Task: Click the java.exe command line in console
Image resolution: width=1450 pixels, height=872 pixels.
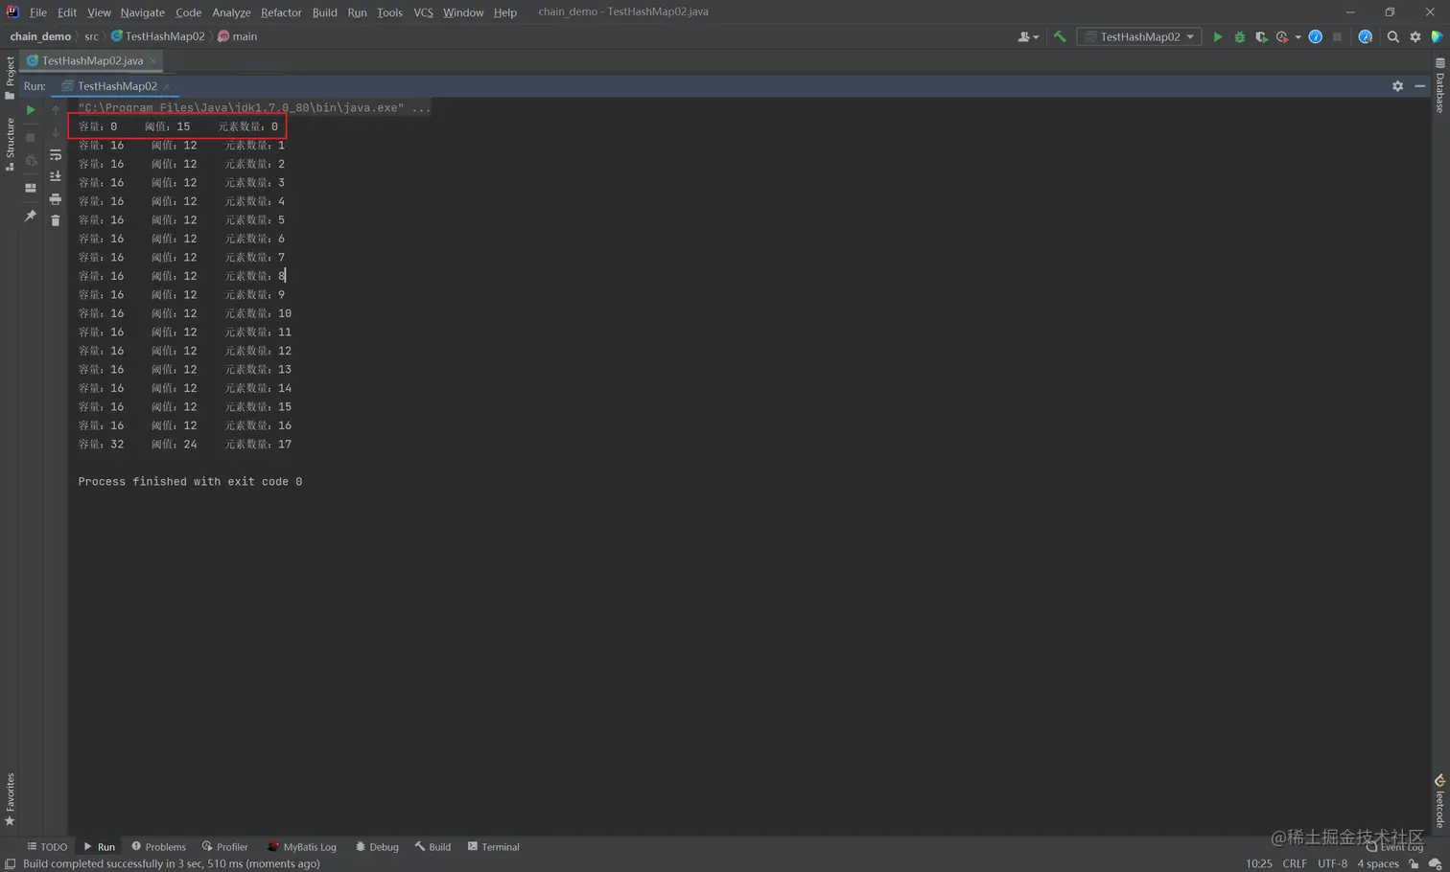Action: tap(254, 107)
